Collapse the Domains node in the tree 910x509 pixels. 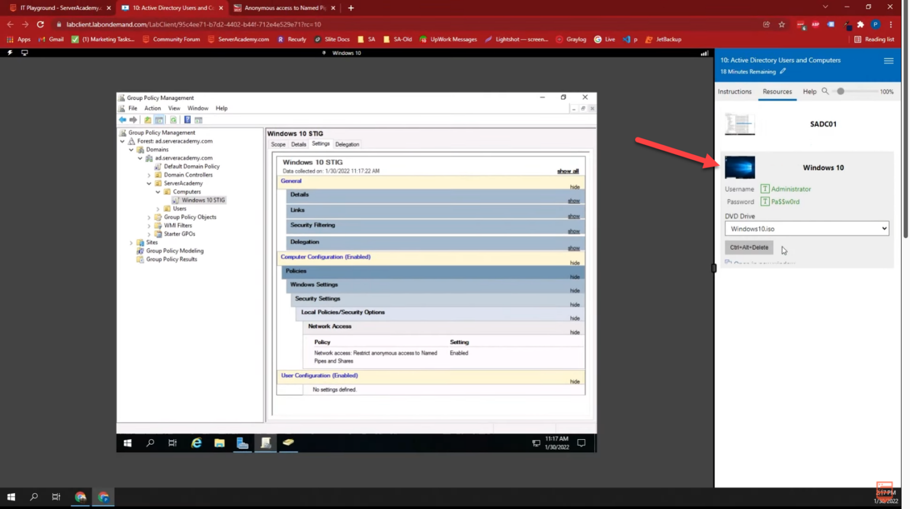(x=132, y=149)
